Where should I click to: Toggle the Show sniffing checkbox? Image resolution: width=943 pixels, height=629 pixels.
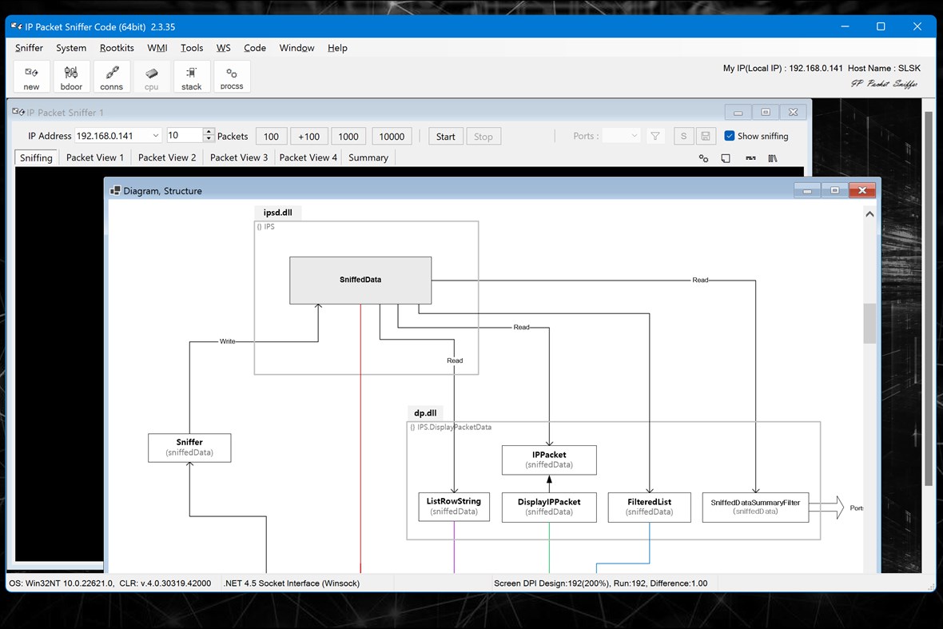[x=730, y=136]
